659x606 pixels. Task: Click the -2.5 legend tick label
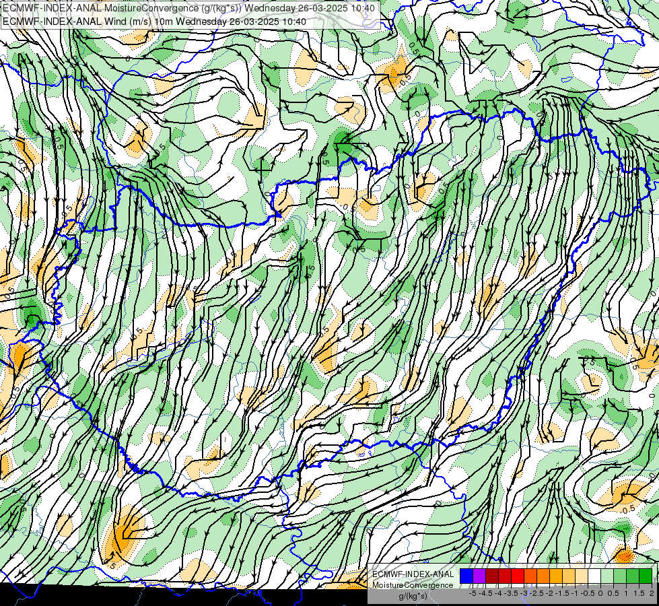(538, 593)
